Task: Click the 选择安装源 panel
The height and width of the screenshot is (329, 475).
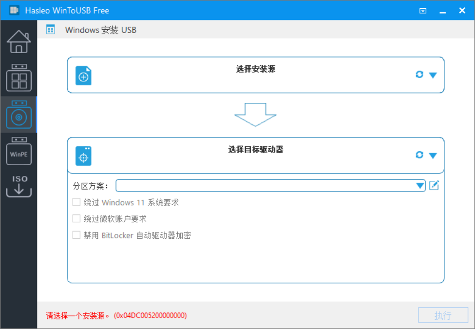Action: 256,75
